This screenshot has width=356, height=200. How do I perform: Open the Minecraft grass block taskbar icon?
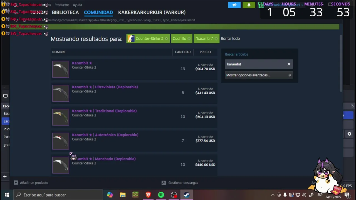click(x=135, y=195)
